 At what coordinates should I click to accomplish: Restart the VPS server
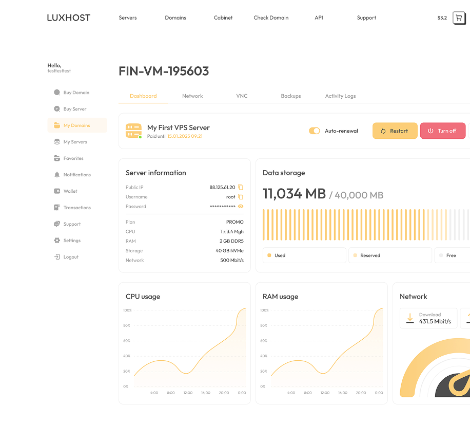pyautogui.click(x=395, y=131)
